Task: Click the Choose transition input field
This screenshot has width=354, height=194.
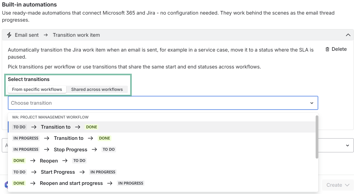Action: point(157,103)
